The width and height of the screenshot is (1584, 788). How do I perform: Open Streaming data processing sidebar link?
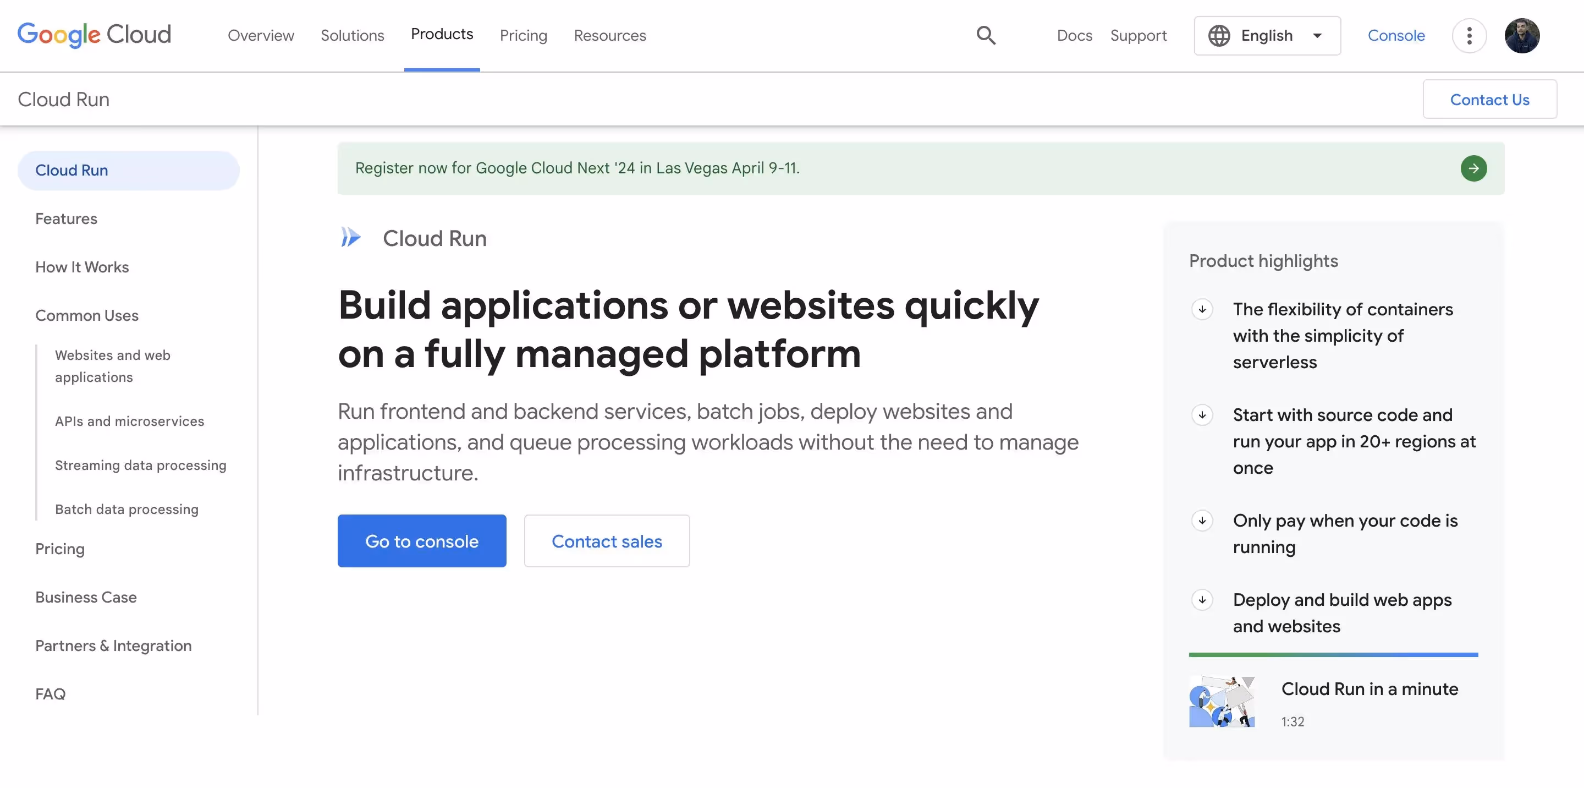pyautogui.click(x=140, y=465)
